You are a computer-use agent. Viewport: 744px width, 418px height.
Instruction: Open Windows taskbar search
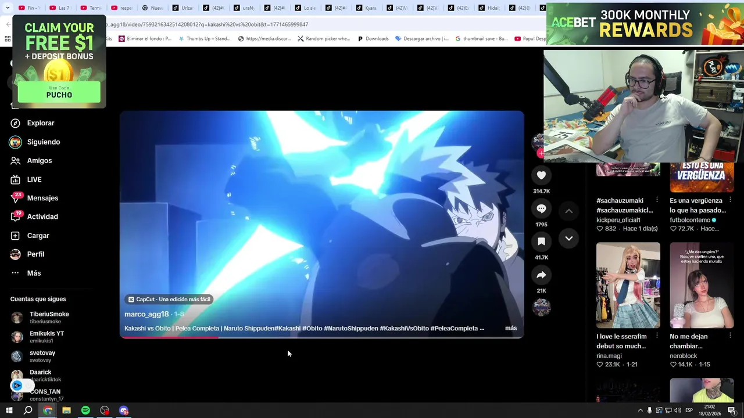click(x=28, y=410)
